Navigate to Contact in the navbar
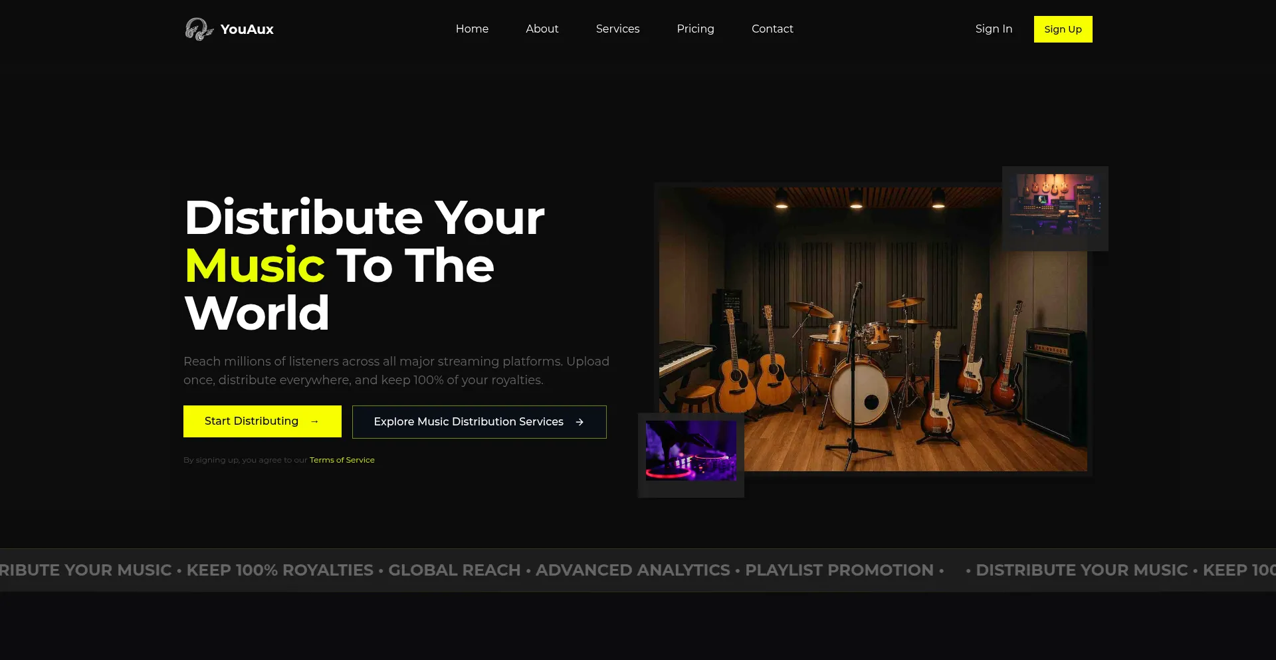This screenshot has width=1276, height=660. tap(772, 29)
